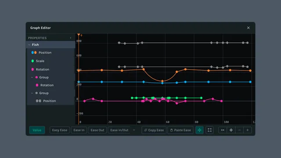This screenshot has height=158, width=281.
Task: Collapse the gray Group chevron
Action: [32, 93]
